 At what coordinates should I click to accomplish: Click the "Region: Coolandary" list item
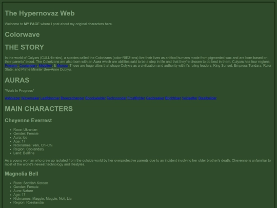tap(29, 149)
